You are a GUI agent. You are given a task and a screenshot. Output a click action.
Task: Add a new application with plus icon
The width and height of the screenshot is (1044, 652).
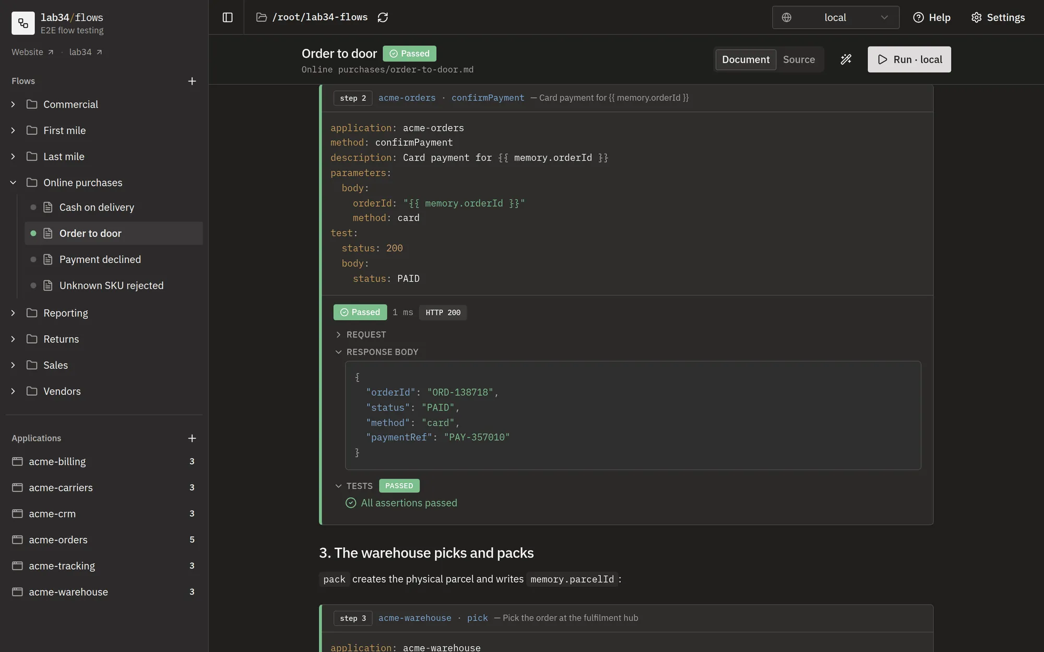click(192, 438)
